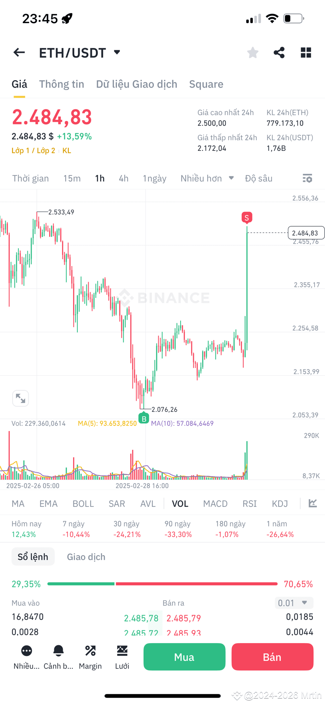Tap the buy/sell ratio bar
This screenshot has width=325, height=704.
(162, 584)
